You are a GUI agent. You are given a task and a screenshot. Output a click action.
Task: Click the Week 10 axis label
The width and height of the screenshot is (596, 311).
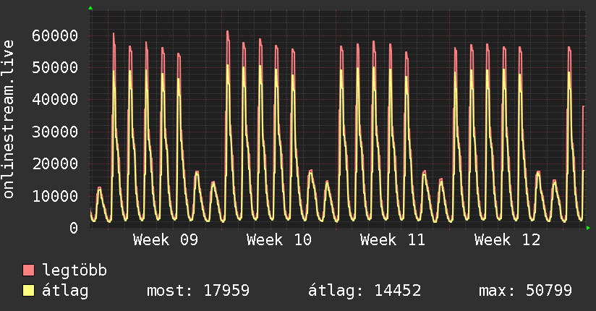(279, 240)
